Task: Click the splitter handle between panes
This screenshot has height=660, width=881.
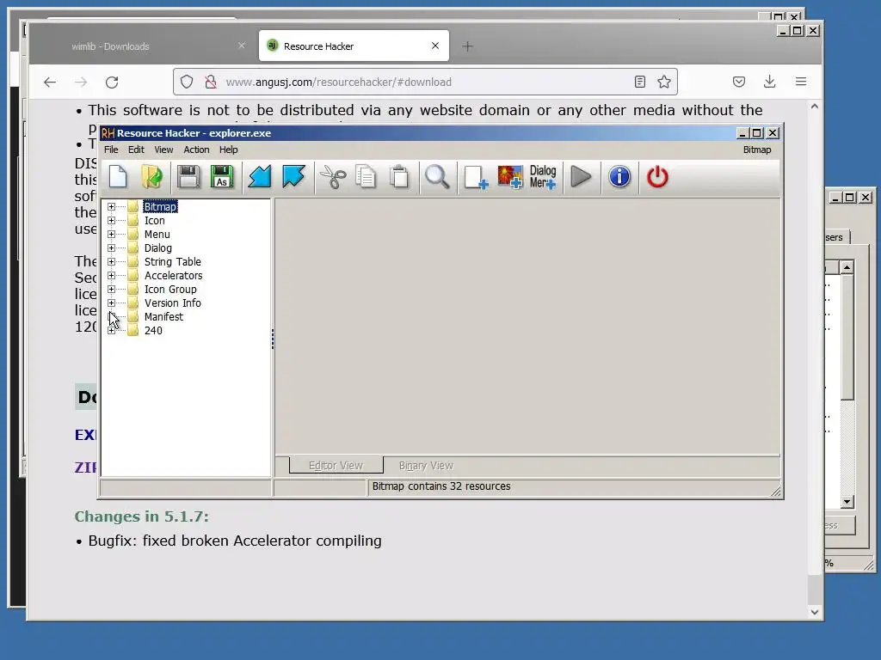Action: (x=273, y=339)
